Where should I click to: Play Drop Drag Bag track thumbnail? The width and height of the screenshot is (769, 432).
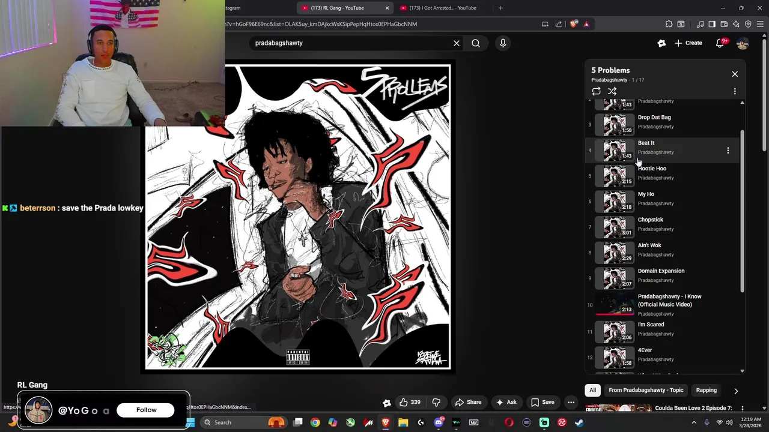615,125
